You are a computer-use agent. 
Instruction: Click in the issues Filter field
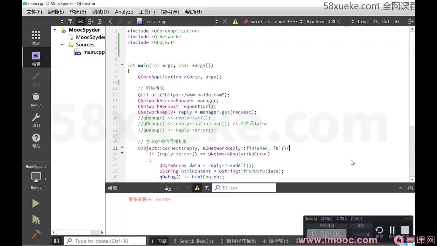pyautogui.click(x=244, y=188)
